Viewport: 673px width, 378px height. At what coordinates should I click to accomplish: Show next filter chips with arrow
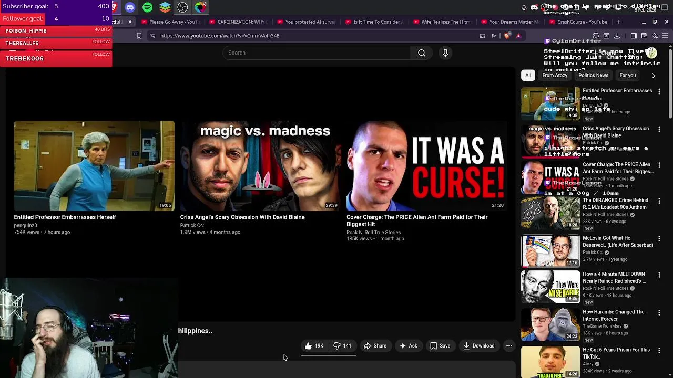(x=654, y=75)
